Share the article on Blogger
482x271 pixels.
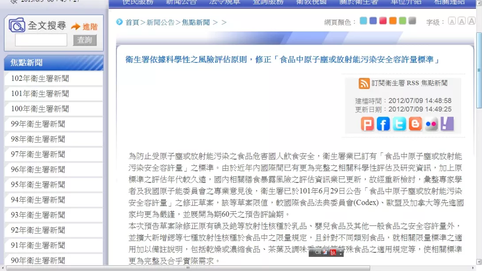pos(415,124)
